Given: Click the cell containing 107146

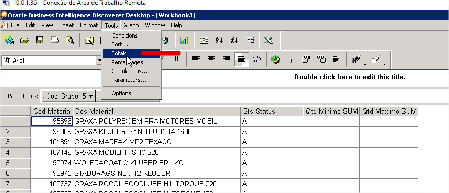Looking at the screenshot, I should click(52, 152).
